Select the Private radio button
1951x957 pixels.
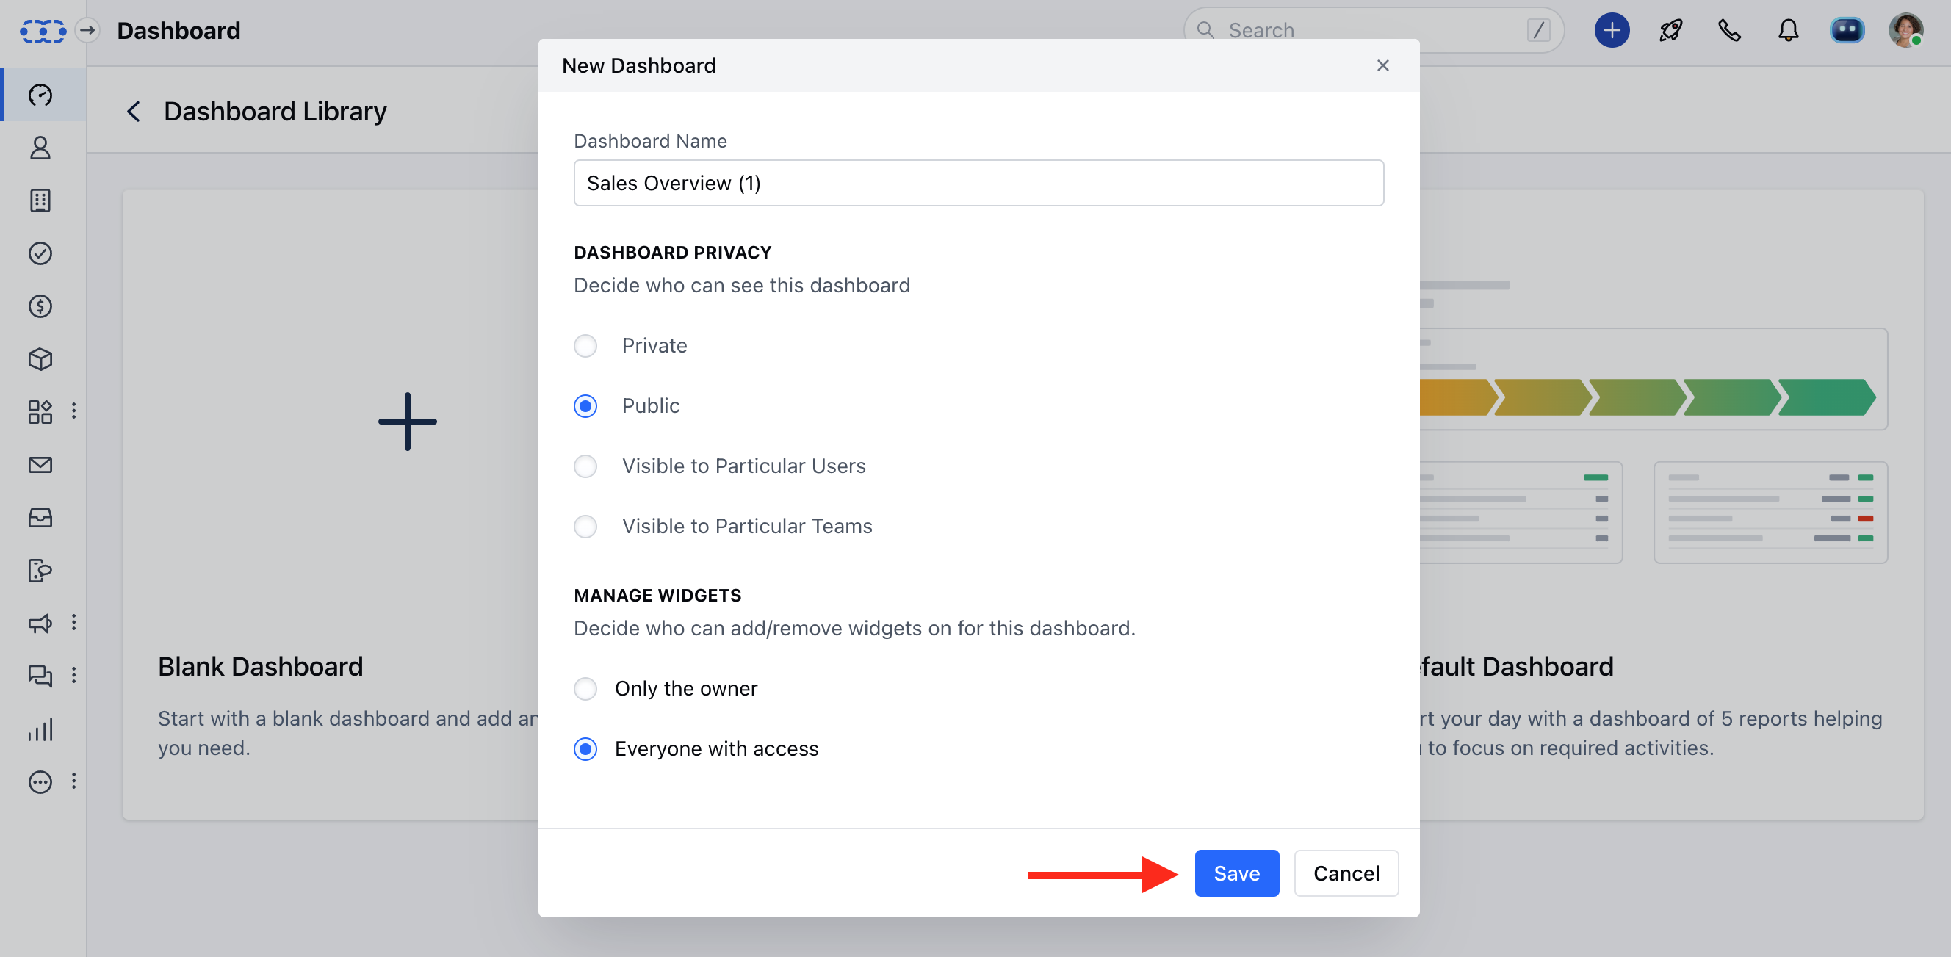585,344
